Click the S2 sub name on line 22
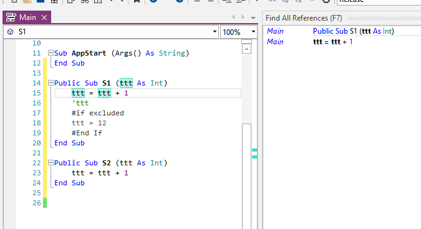Image resolution: width=421 pixels, height=229 pixels. pos(106,163)
